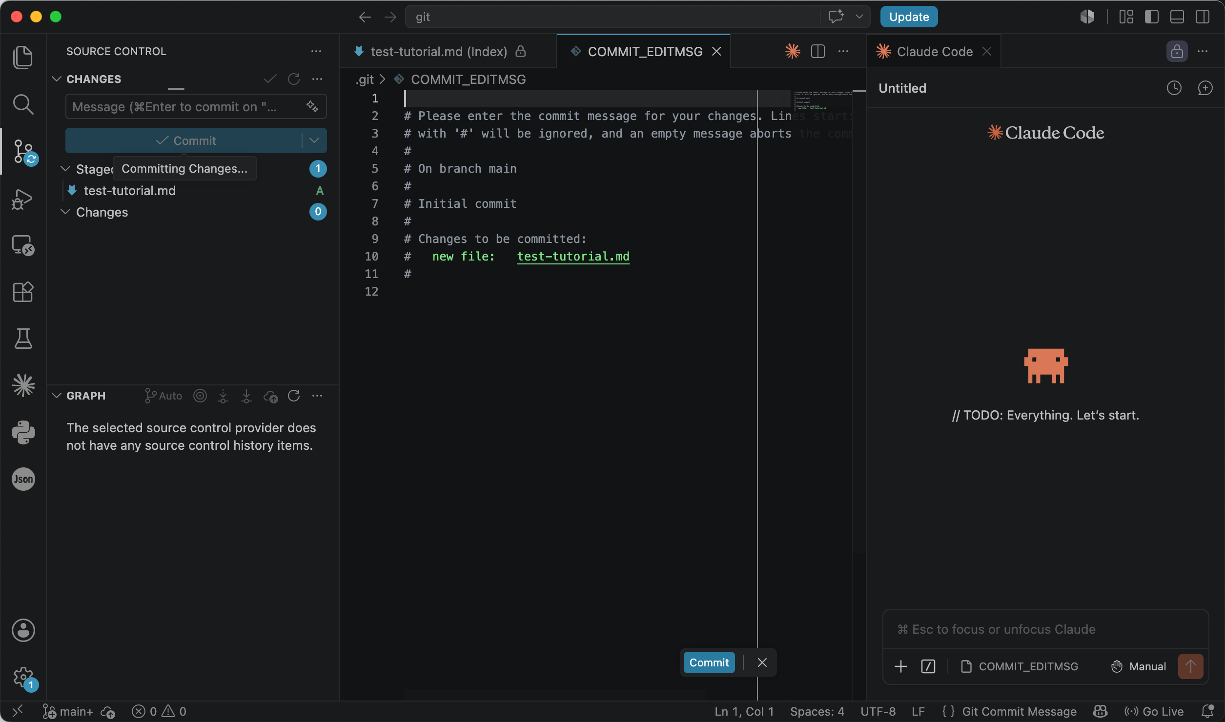Open the Json extension view
1225x722 pixels.
[x=23, y=479]
